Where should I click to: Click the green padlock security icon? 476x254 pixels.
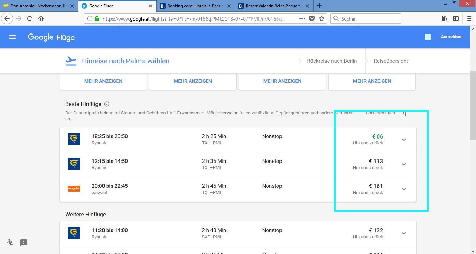[97, 18]
